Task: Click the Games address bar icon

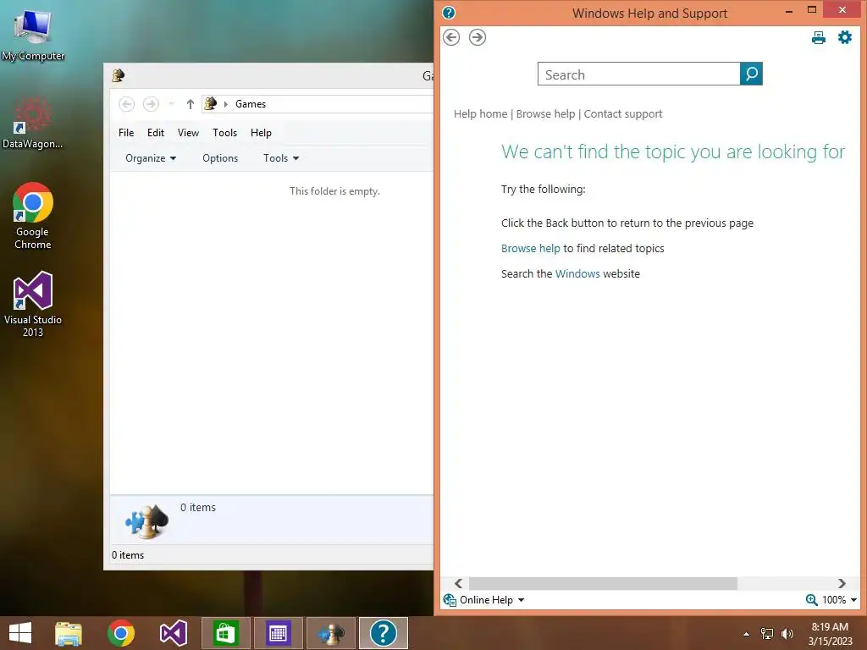Action: [210, 103]
